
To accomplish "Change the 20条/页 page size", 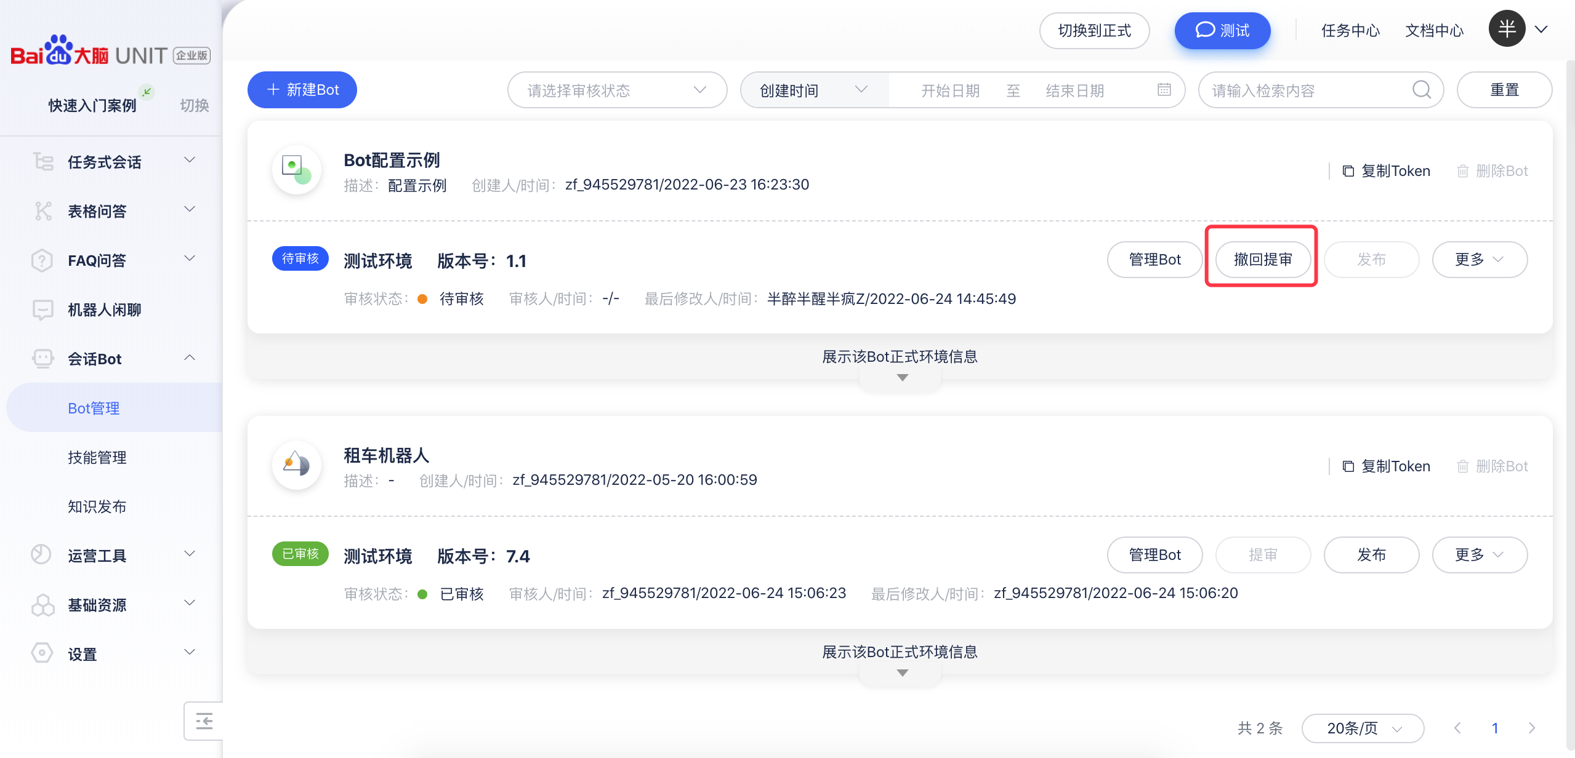I will [x=1363, y=728].
